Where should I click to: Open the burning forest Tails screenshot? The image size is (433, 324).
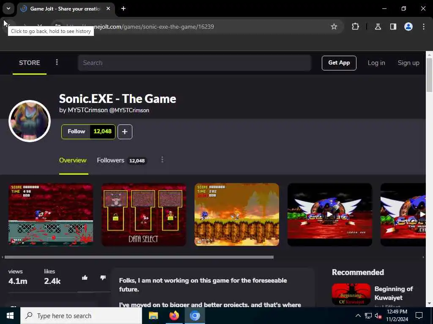click(237, 215)
